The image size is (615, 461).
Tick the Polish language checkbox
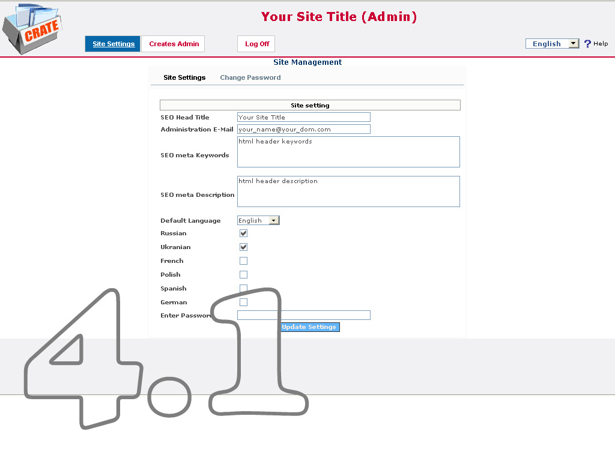[x=243, y=275]
